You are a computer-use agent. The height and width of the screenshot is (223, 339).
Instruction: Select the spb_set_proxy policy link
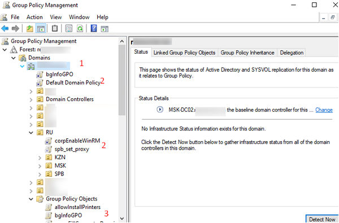(x=72, y=149)
